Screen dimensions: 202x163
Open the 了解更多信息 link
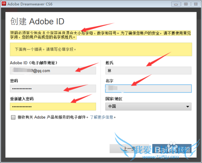[102, 117]
